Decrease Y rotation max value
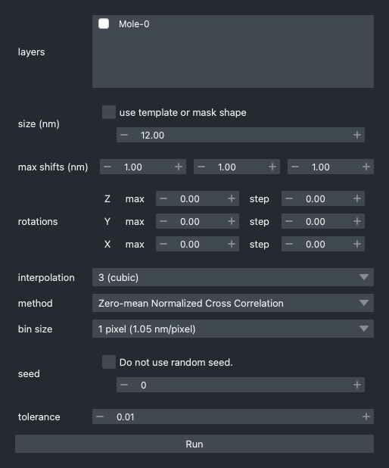Screen dimensions: 389x468 tap(163, 221)
